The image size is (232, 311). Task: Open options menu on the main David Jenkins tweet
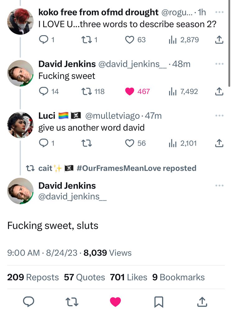coord(219,185)
